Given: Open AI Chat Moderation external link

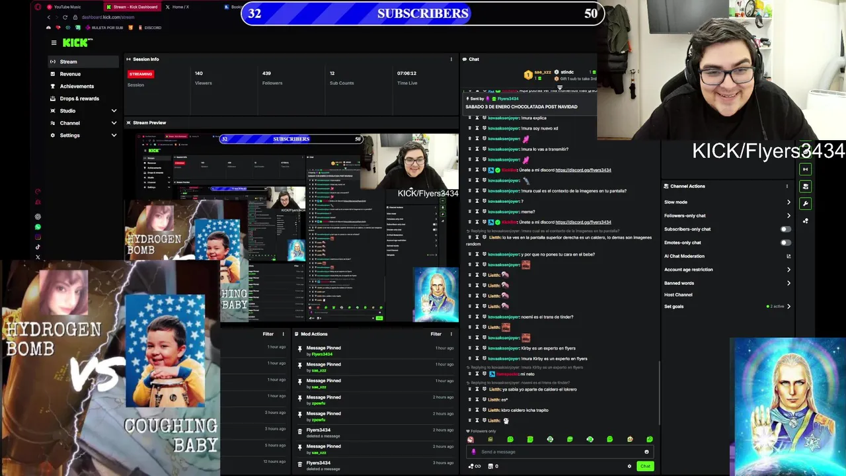Looking at the screenshot, I should click(x=788, y=256).
